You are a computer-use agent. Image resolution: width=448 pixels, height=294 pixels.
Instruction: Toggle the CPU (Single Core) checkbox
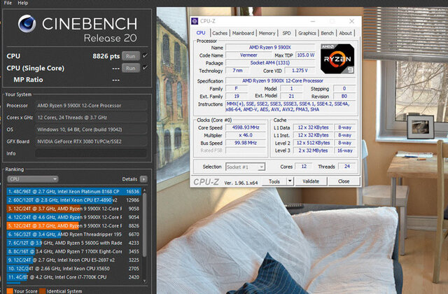[x=145, y=68]
